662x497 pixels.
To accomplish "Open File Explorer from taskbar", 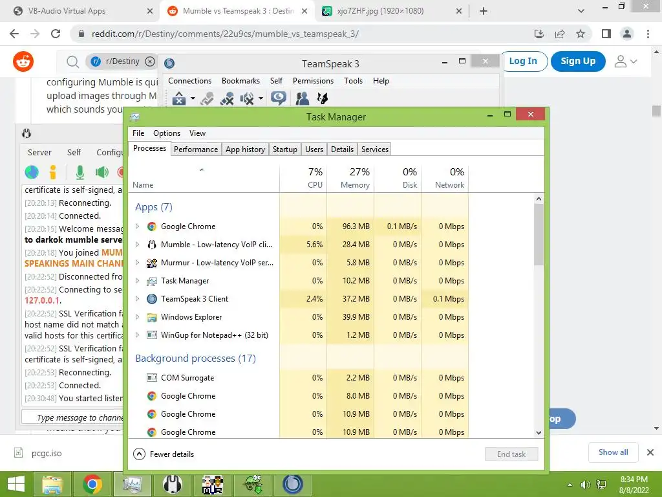I will (52, 484).
